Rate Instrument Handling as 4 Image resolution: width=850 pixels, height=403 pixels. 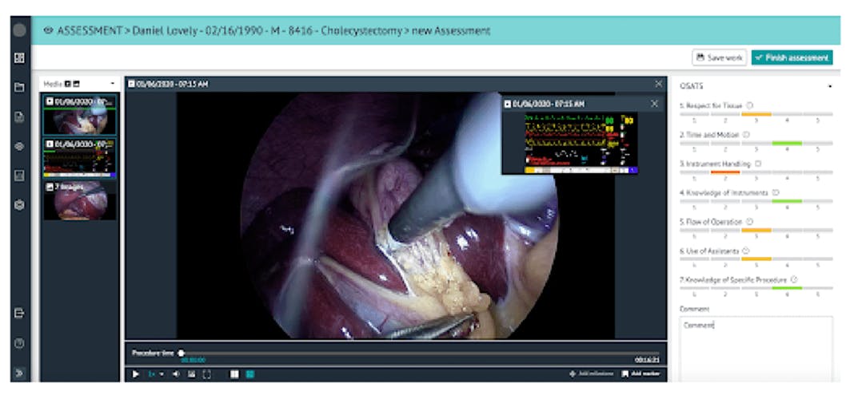(787, 172)
